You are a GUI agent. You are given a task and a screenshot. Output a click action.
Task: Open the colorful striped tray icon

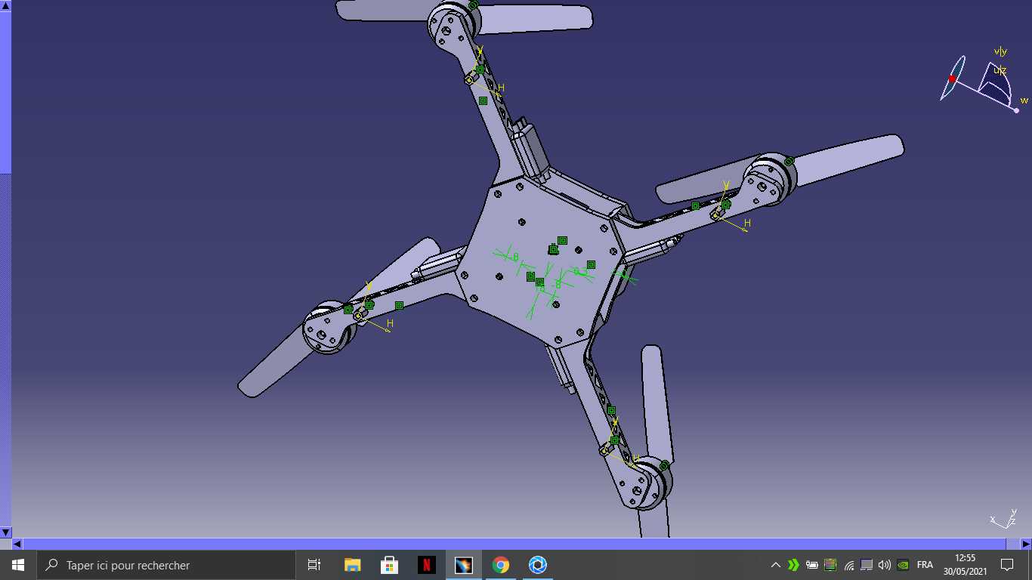[830, 565]
